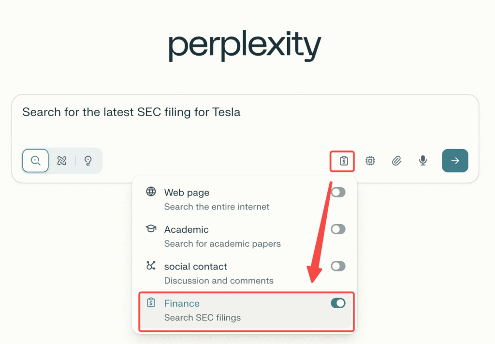The height and width of the screenshot is (344, 495).
Task: Choose the social contact menu entry
Action: 218,273
